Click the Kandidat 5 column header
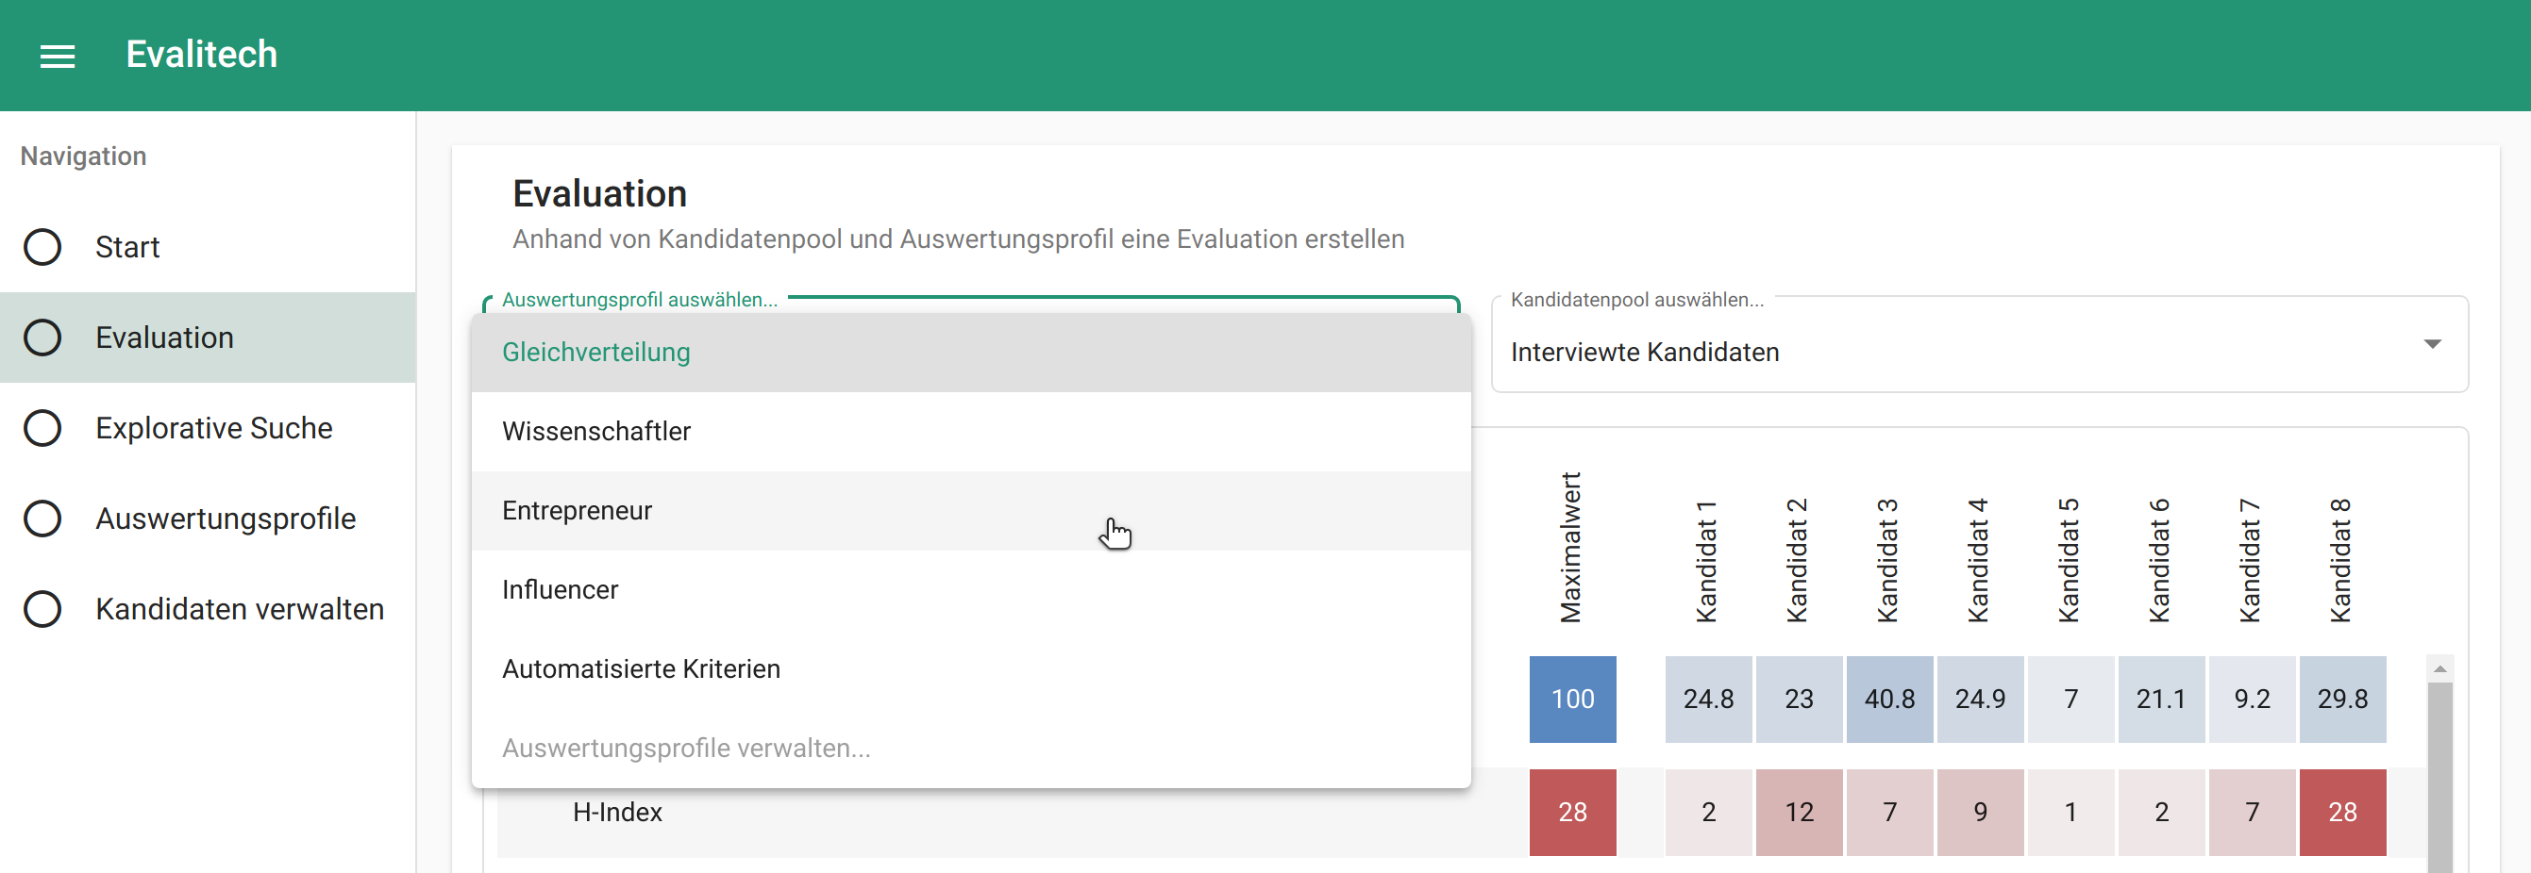The image size is (2531, 873). click(2070, 561)
